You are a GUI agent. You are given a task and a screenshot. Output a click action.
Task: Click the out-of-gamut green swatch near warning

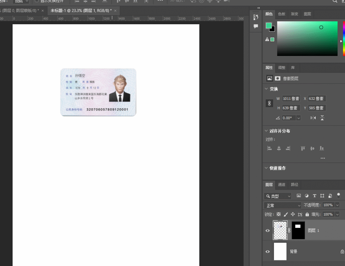272,39
